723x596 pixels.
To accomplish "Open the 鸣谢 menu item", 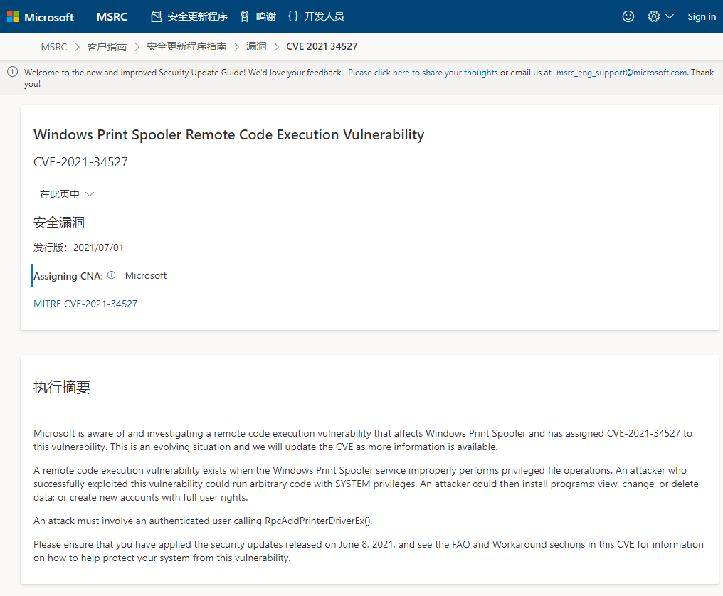I will point(265,16).
